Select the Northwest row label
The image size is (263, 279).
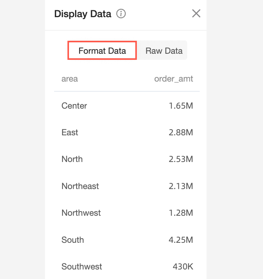coord(81,213)
